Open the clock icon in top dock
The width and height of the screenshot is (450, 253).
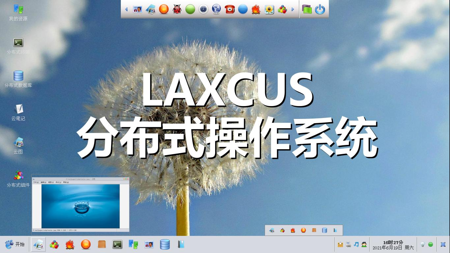coord(203,9)
